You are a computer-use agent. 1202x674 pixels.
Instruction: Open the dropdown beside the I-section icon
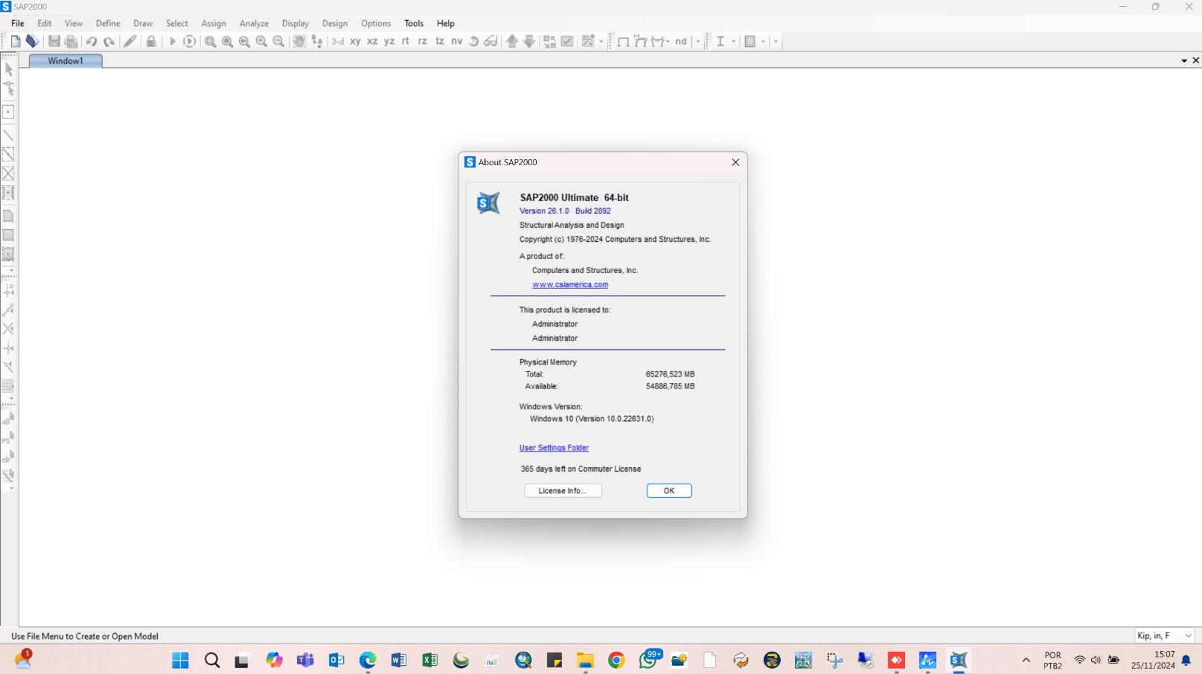click(x=734, y=42)
